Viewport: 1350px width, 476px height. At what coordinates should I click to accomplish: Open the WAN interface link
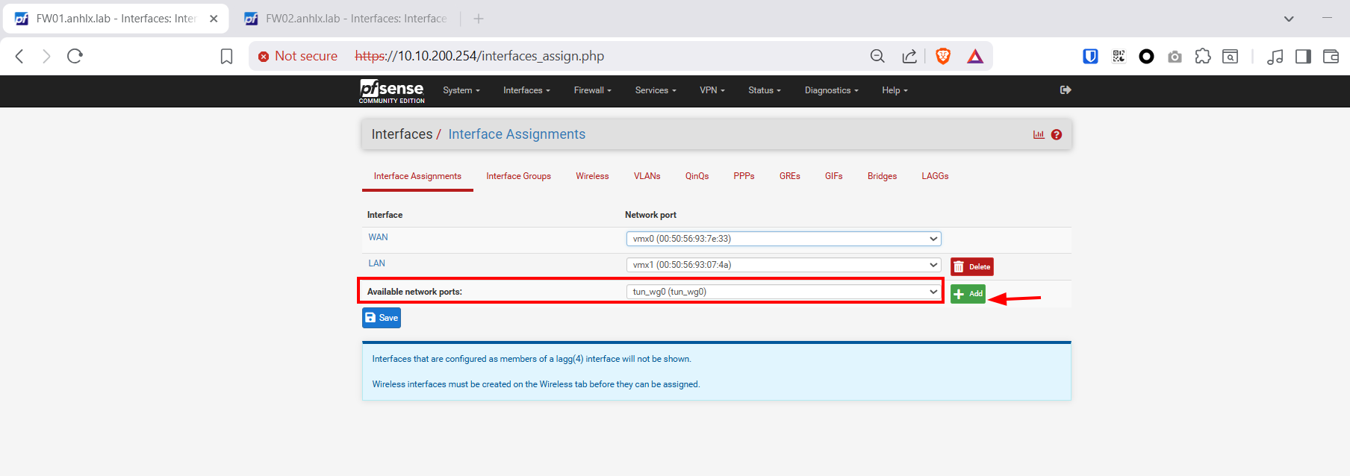click(378, 237)
